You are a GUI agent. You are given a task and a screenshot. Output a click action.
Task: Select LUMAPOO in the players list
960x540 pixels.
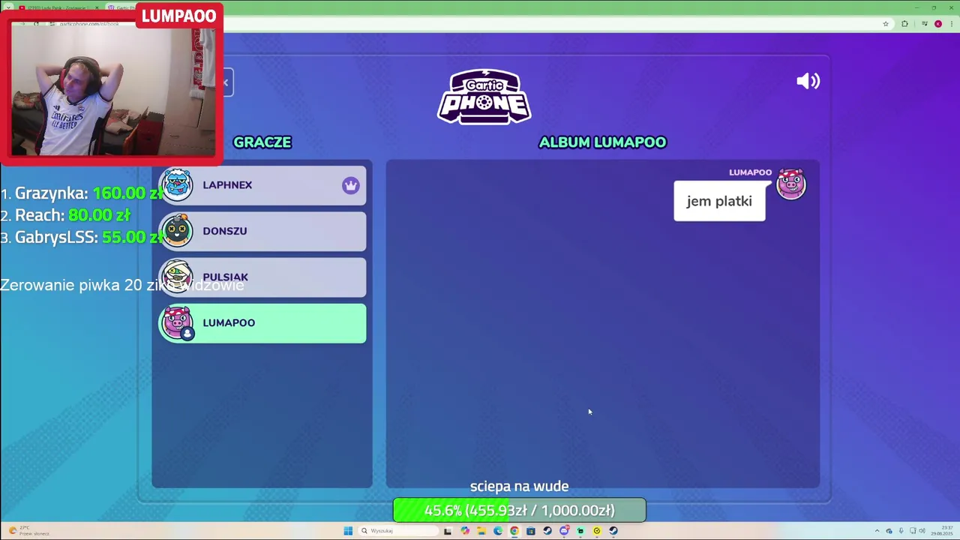coord(262,323)
